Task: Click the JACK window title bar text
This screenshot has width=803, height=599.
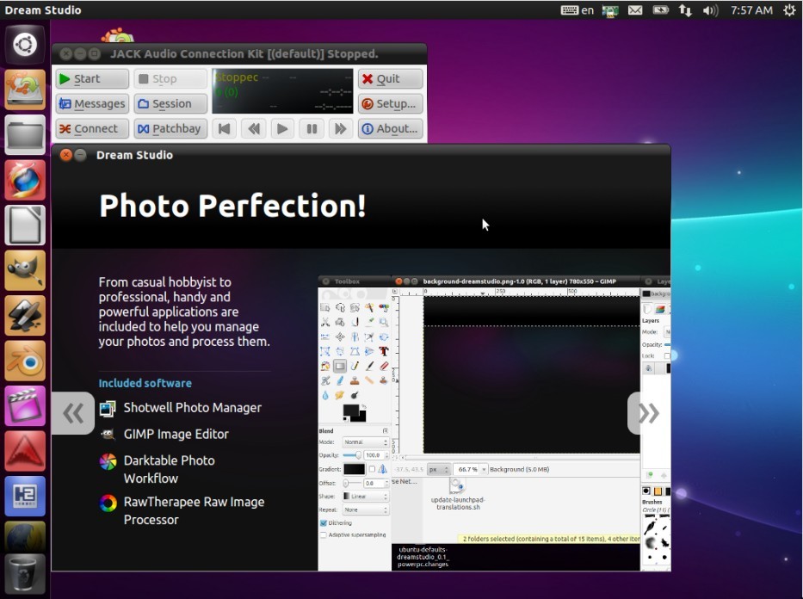Action: click(x=244, y=53)
